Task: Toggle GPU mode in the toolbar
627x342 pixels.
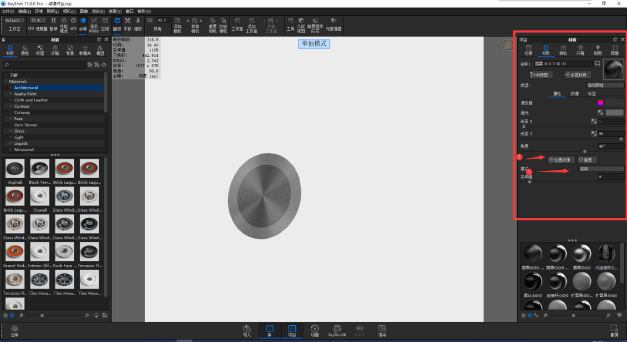Action: [x=73, y=24]
